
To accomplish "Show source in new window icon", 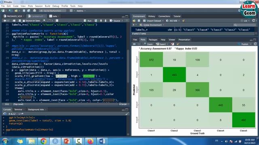I will 14,21.
